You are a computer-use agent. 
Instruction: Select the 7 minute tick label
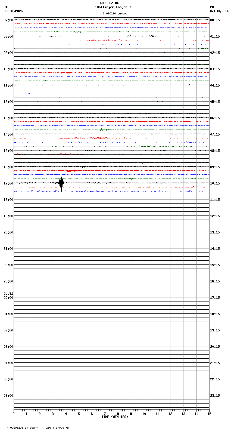105,414
